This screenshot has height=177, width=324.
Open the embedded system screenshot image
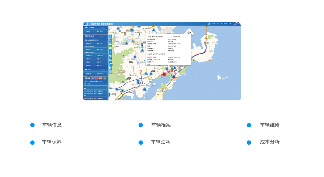coord(162,61)
